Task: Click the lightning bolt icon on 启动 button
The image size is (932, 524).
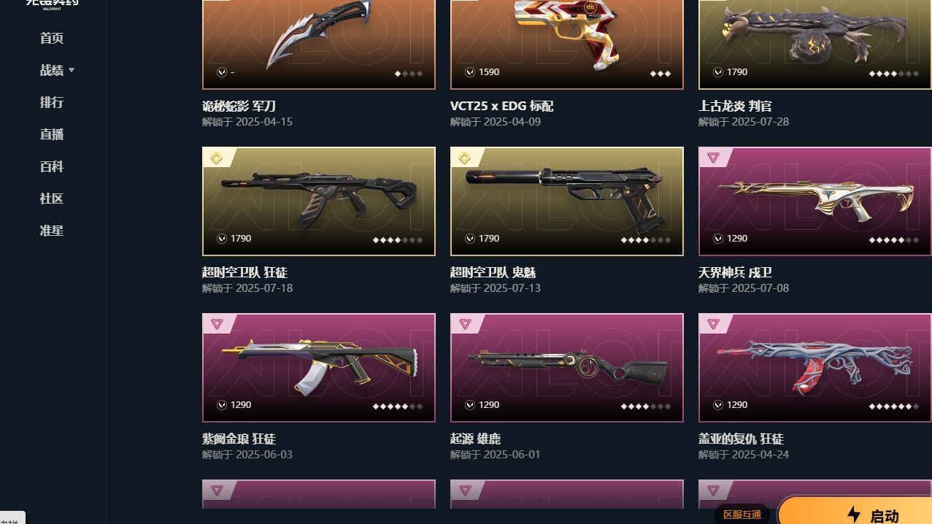Action: coord(854,515)
